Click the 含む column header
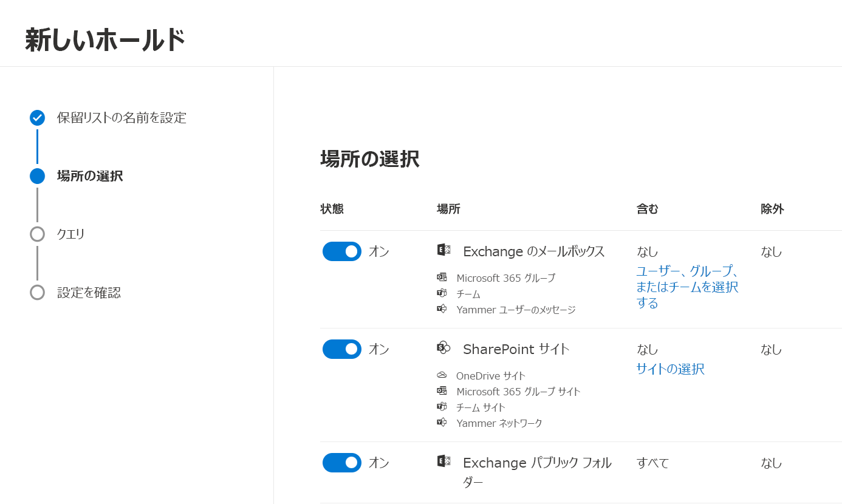Image resolution: width=842 pixels, height=504 pixels. [648, 209]
